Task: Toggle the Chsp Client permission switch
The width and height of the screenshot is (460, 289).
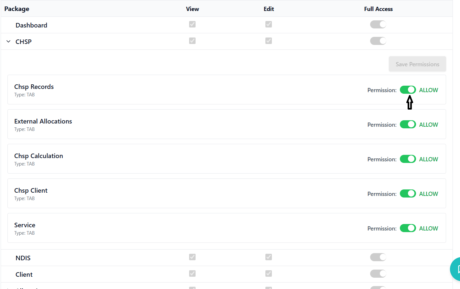Action: (x=408, y=194)
